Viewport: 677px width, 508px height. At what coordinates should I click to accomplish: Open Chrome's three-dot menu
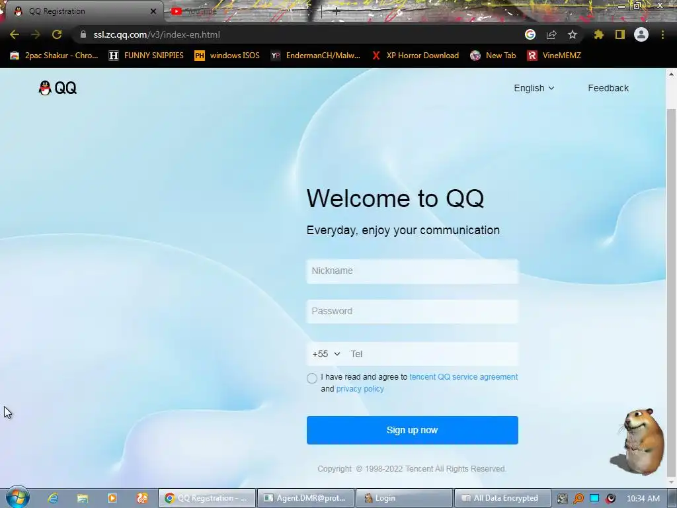(x=662, y=34)
